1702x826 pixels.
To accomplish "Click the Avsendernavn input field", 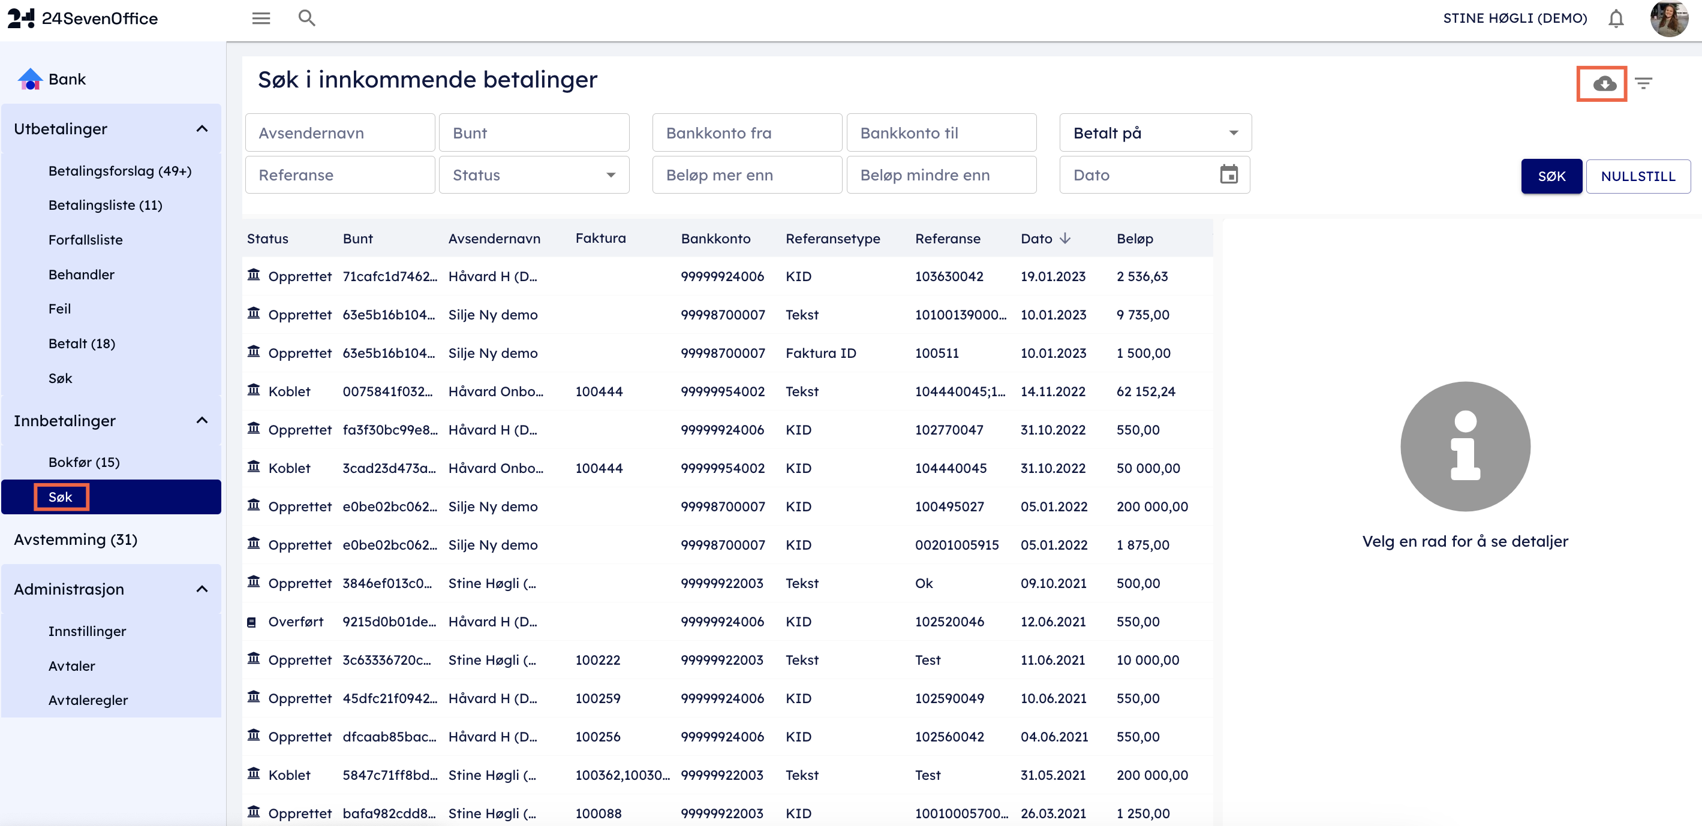I will (x=339, y=132).
